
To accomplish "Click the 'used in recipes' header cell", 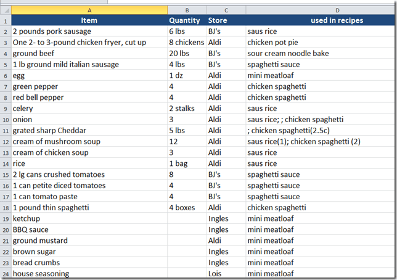I will point(321,20).
